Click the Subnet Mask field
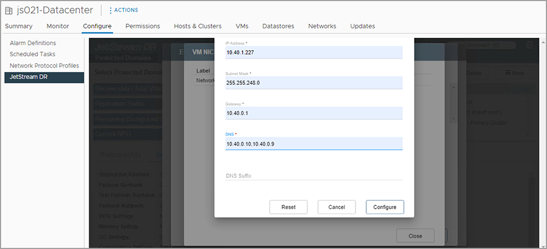Screen dimensions: 547x249 (314, 83)
